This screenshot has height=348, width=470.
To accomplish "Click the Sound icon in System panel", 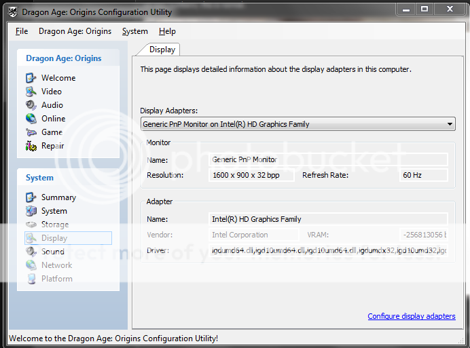I will pyautogui.click(x=31, y=252).
